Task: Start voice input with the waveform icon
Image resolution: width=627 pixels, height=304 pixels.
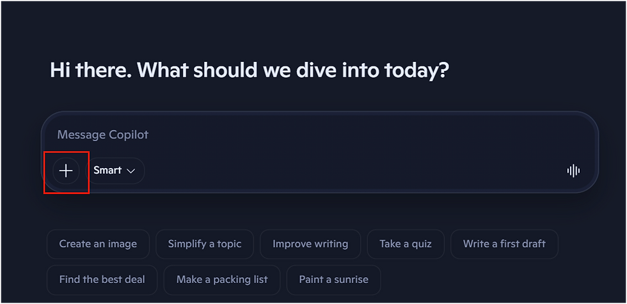Action: click(573, 171)
